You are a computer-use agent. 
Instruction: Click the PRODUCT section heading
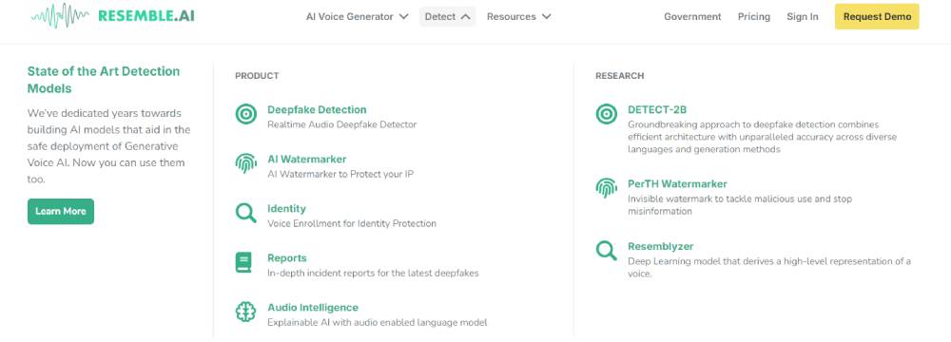257,76
